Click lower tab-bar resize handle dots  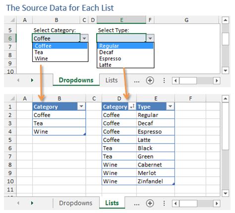[x=164, y=203]
